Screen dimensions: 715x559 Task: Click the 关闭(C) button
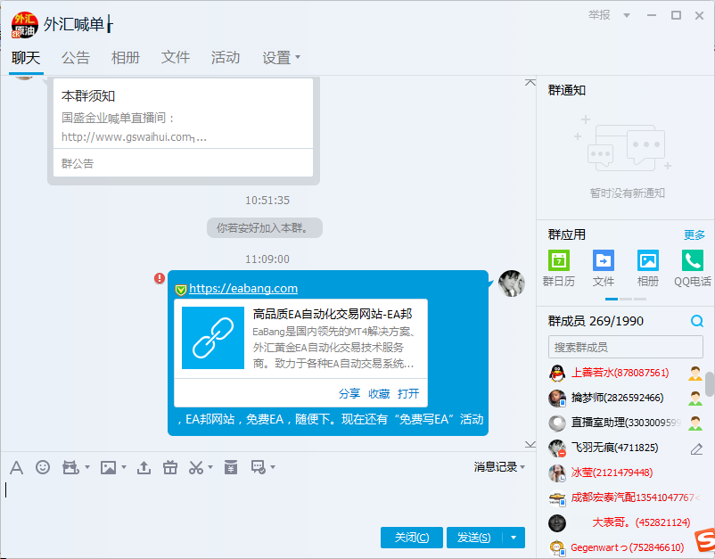tap(412, 538)
